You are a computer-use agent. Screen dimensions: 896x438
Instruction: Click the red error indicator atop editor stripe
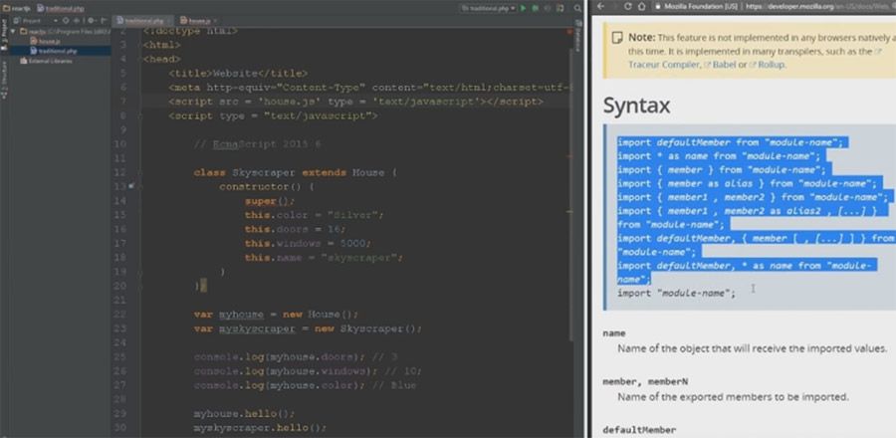click(x=569, y=31)
